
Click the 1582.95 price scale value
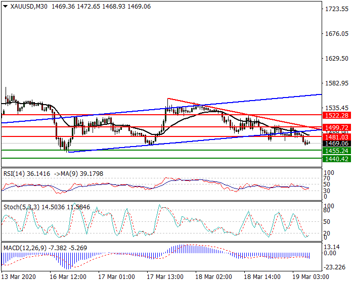point(337,83)
